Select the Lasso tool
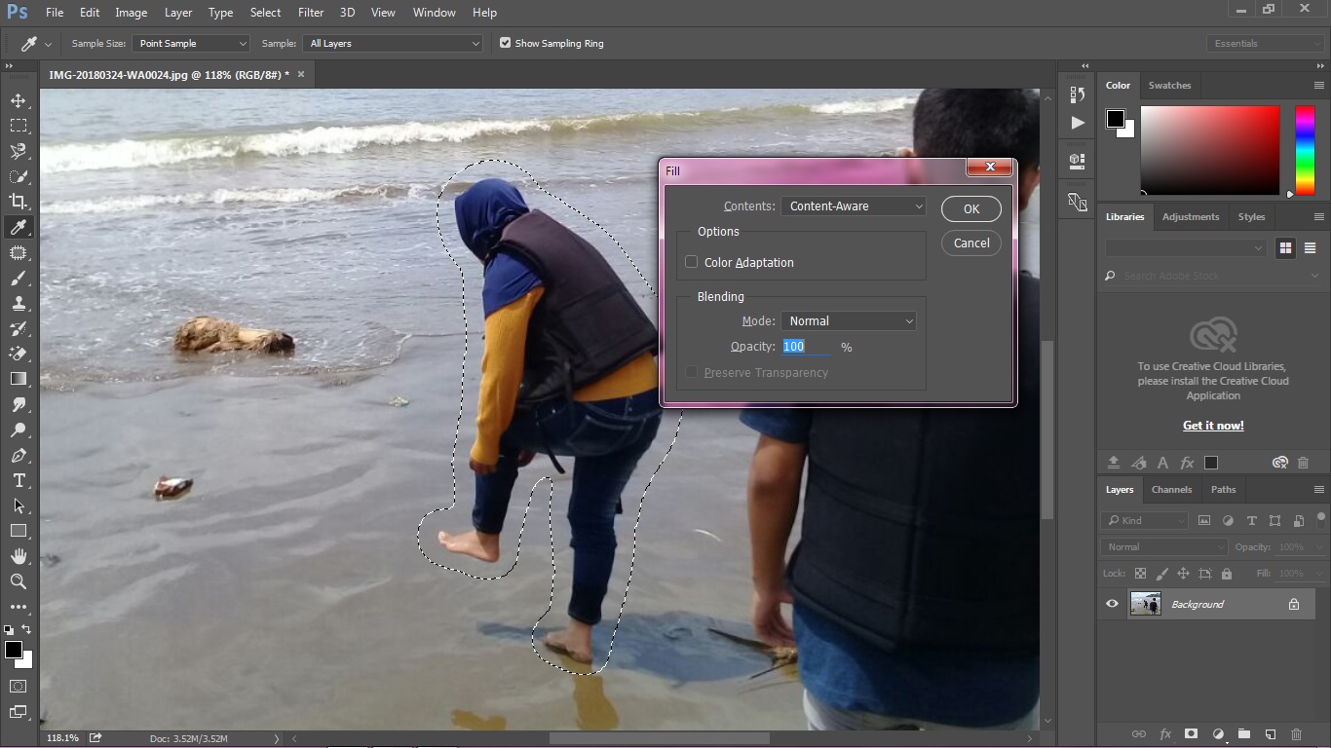1331x748 pixels. tap(19, 151)
